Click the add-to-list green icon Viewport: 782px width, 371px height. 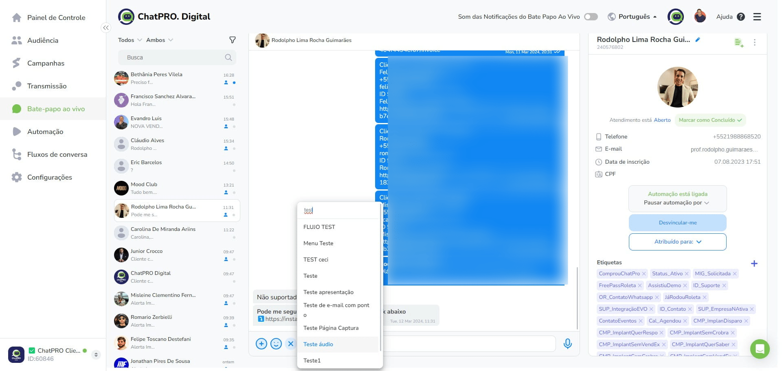click(x=739, y=42)
